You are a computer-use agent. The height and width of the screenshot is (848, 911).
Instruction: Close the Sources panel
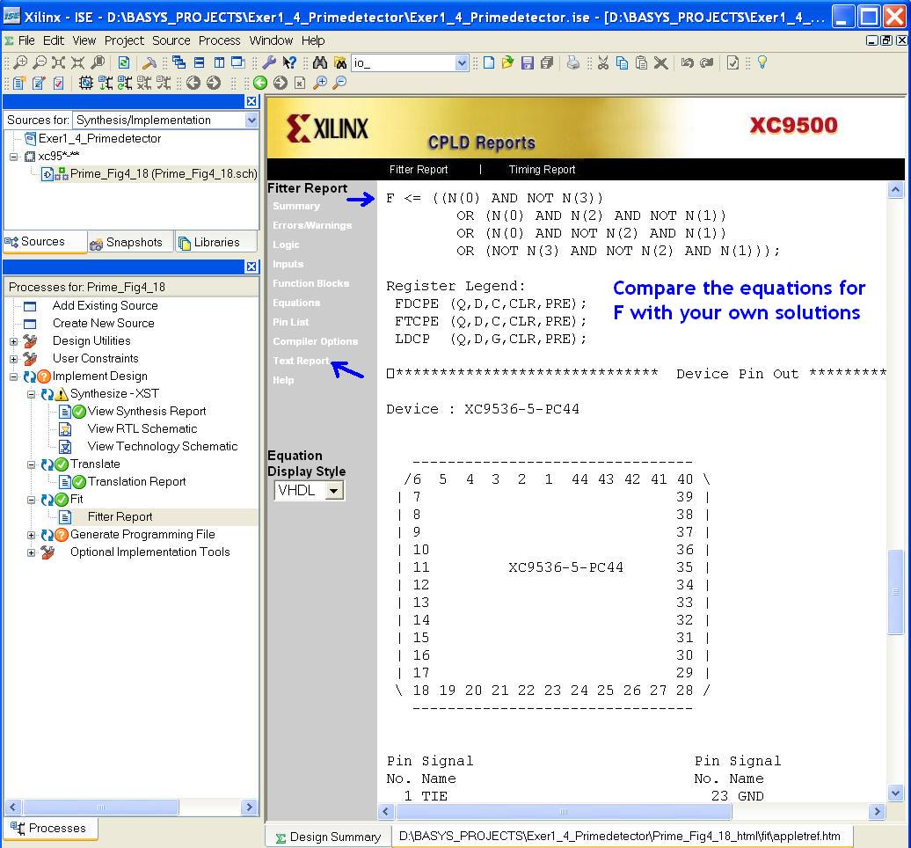point(251,102)
